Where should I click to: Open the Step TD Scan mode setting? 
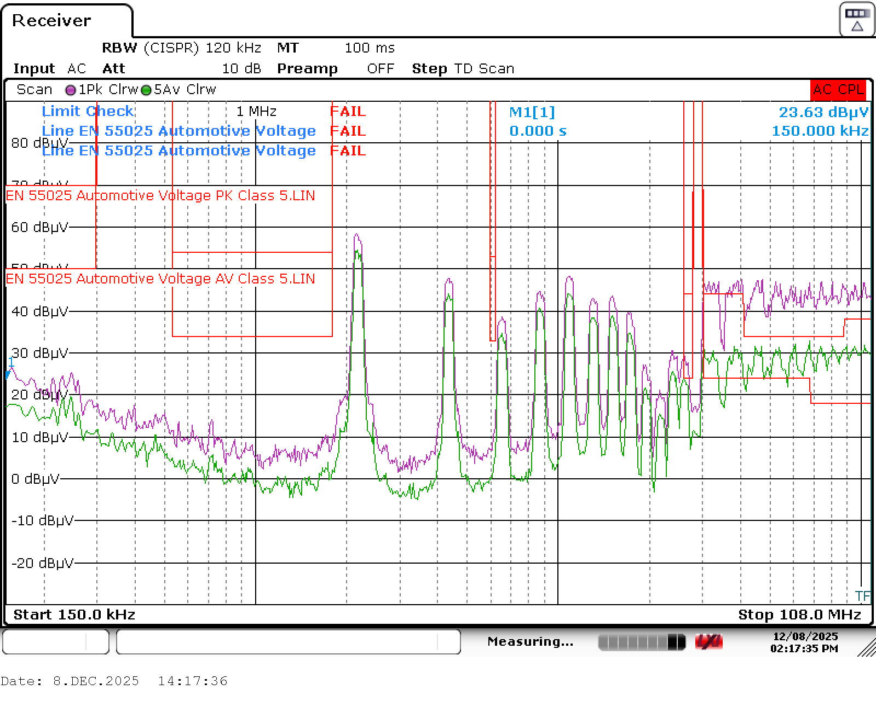[463, 69]
